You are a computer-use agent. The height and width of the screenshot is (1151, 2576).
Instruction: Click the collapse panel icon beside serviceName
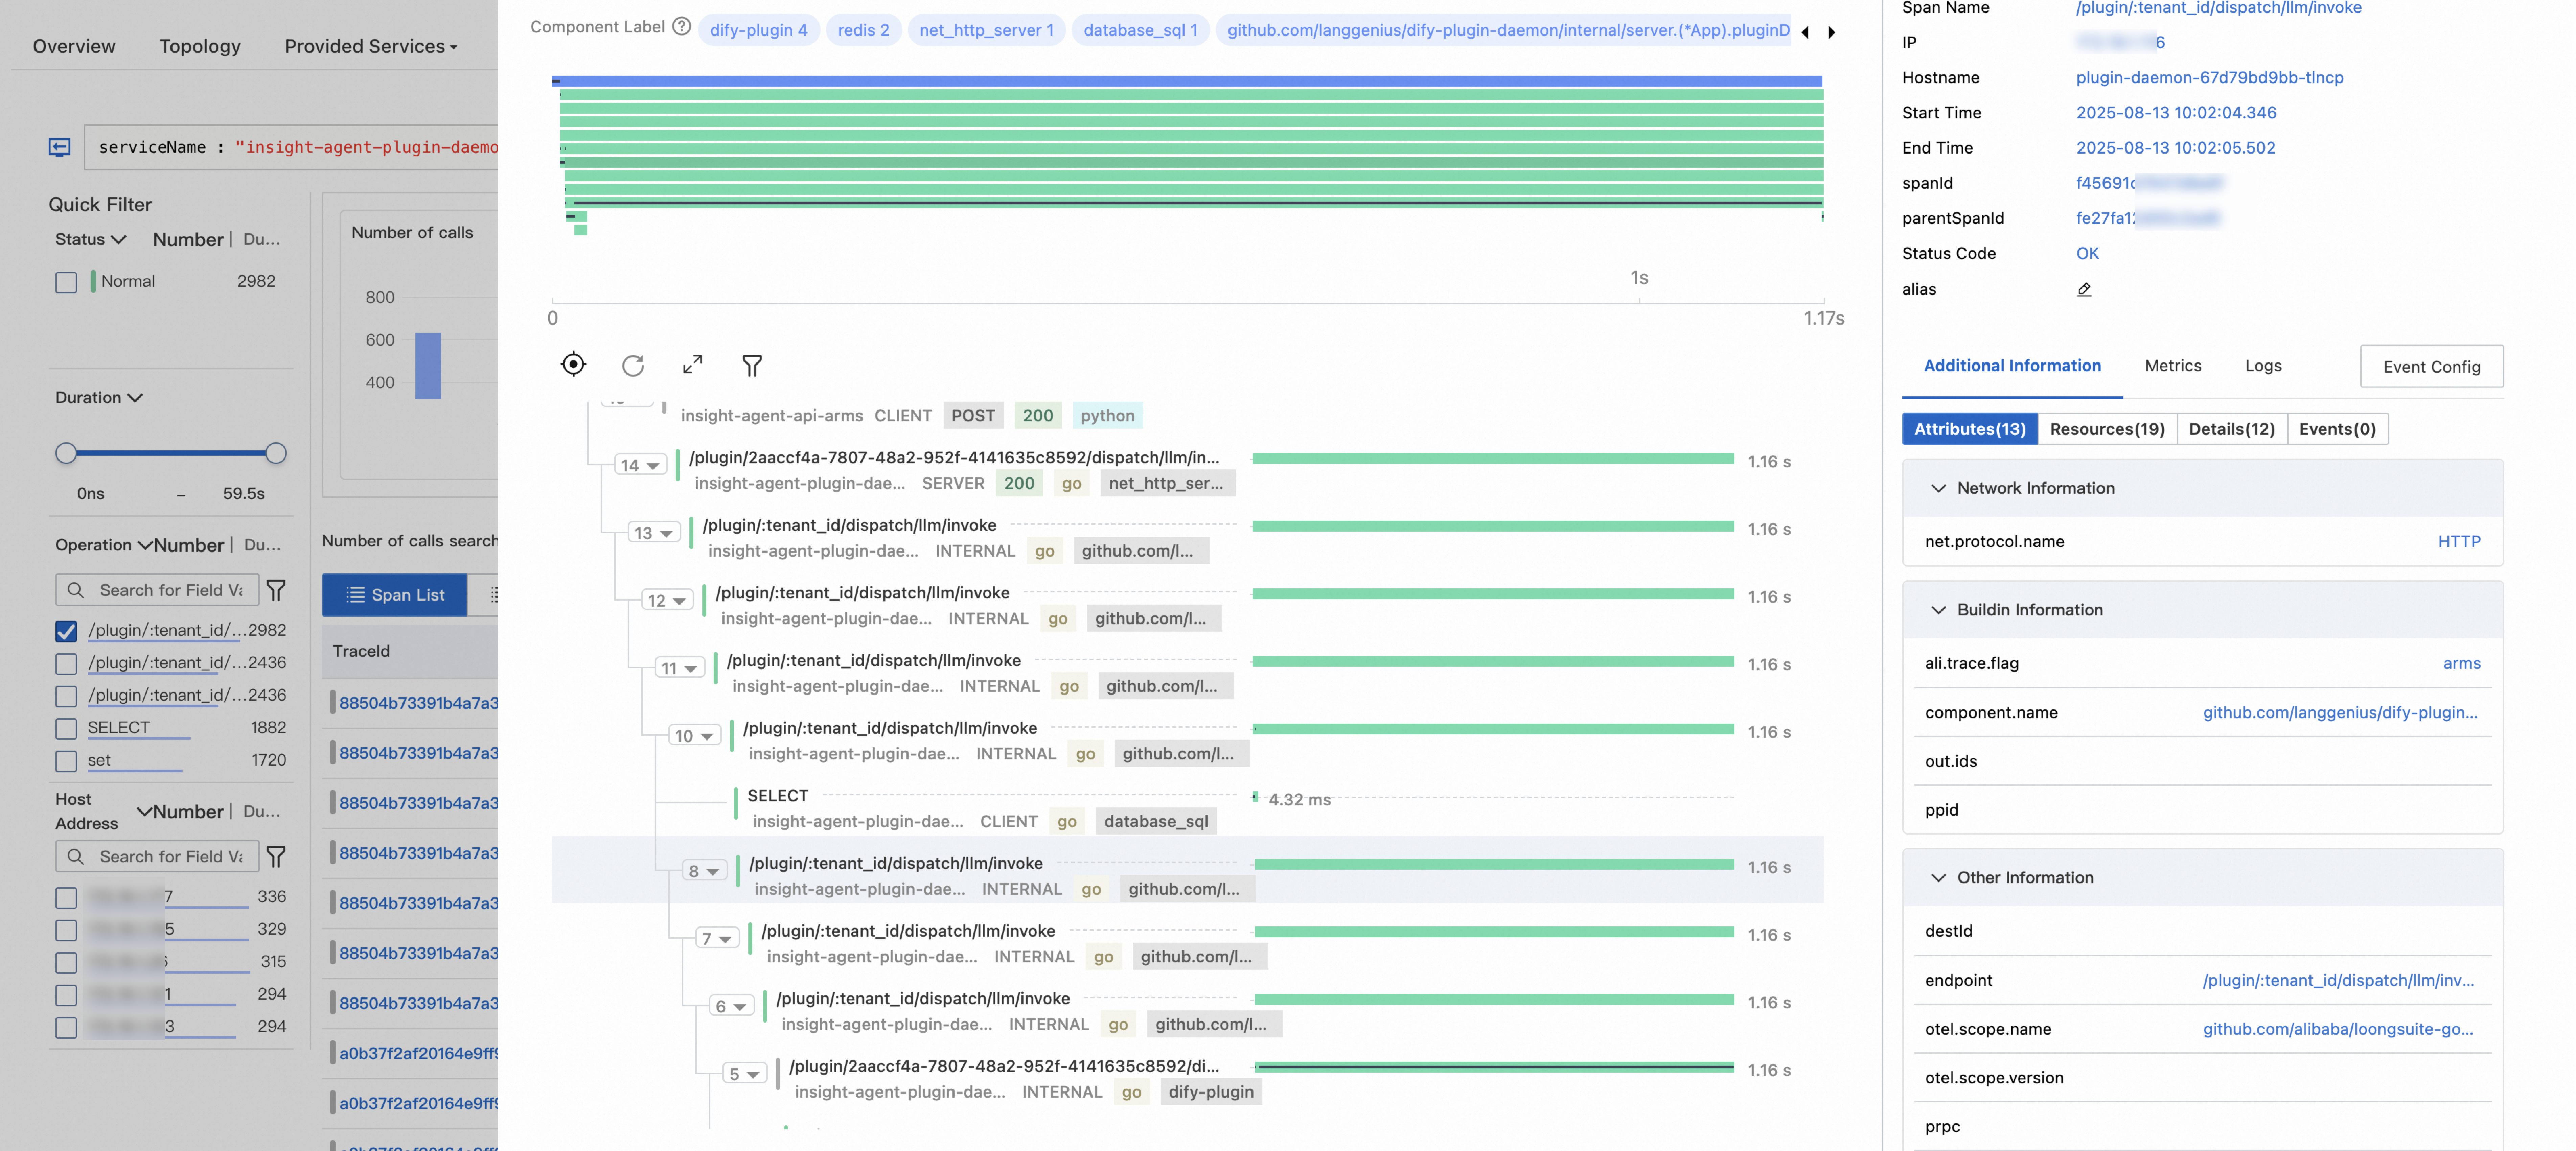(x=60, y=147)
